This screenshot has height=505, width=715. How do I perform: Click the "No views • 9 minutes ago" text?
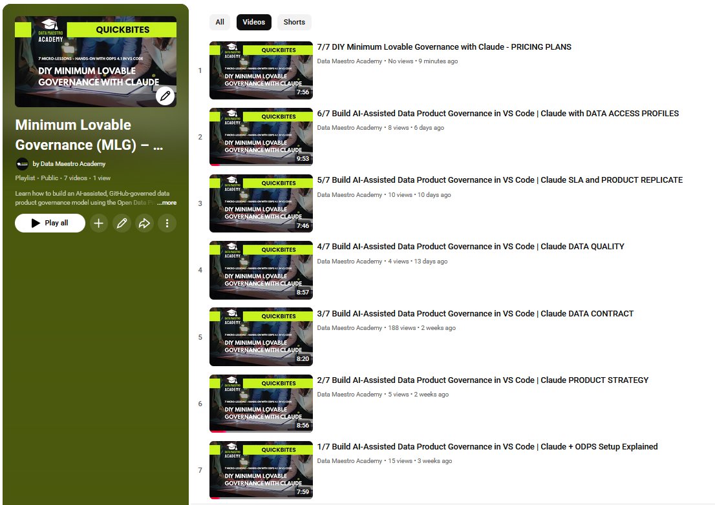coord(423,61)
